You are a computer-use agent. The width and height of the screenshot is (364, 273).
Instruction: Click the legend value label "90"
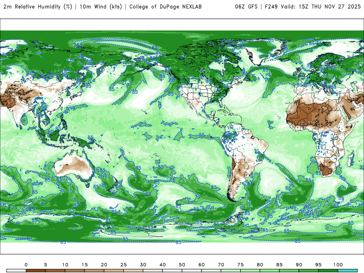click(x=299, y=265)
